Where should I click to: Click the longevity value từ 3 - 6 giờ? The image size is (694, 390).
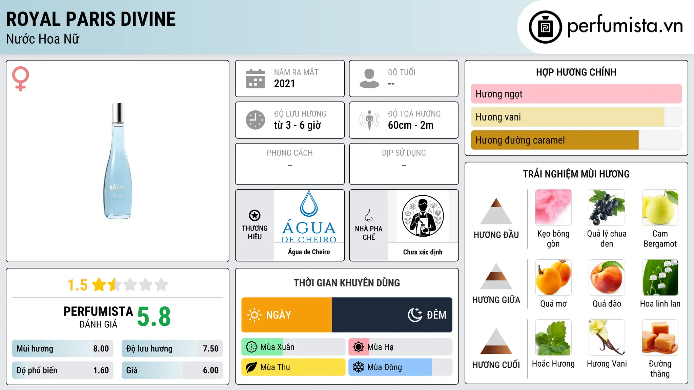coord(297,125)
